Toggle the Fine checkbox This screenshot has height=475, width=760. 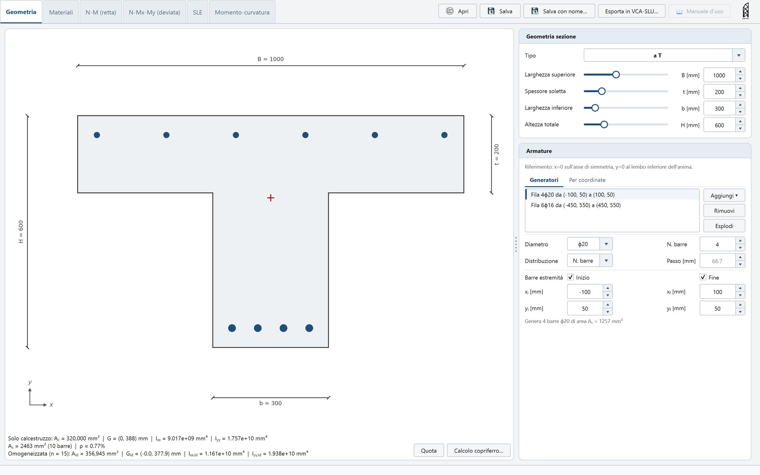tap(703, 277)
